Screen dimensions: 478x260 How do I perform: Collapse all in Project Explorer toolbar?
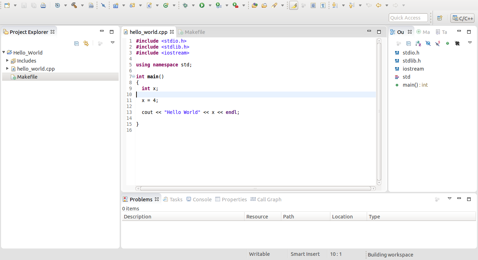coord(77,43)
